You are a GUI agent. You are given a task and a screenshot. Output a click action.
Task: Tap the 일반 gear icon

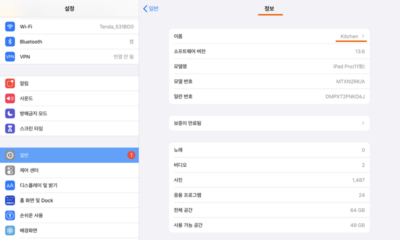(x=10, y=155)
